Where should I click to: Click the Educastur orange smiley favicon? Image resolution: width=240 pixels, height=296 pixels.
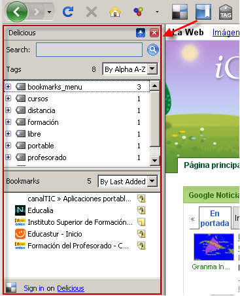20,234
